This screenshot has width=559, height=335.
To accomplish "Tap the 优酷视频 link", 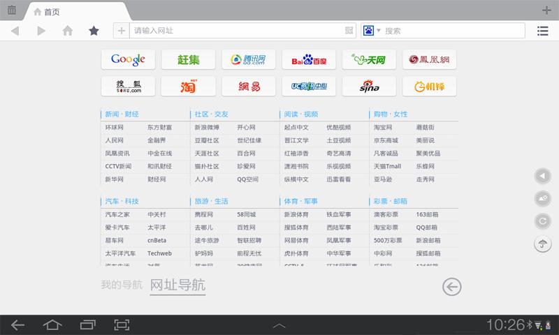I will click(x=338, y=128).
